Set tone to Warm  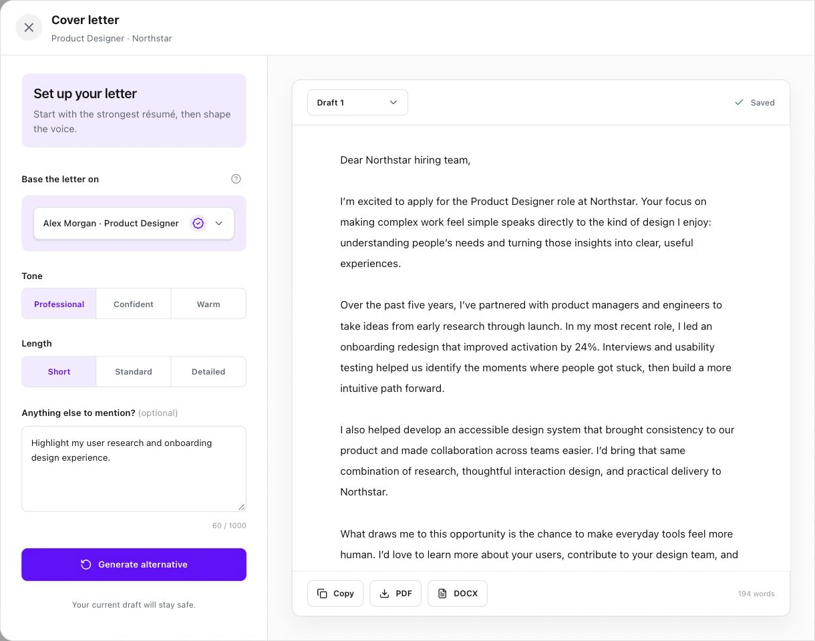208,304
